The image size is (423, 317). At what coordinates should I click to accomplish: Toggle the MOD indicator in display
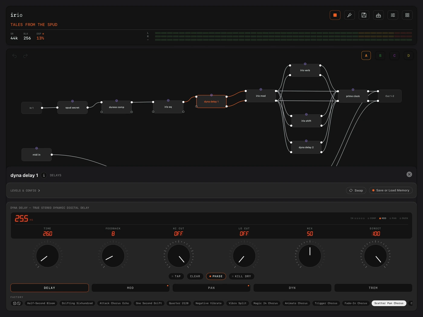coord(383,218)
